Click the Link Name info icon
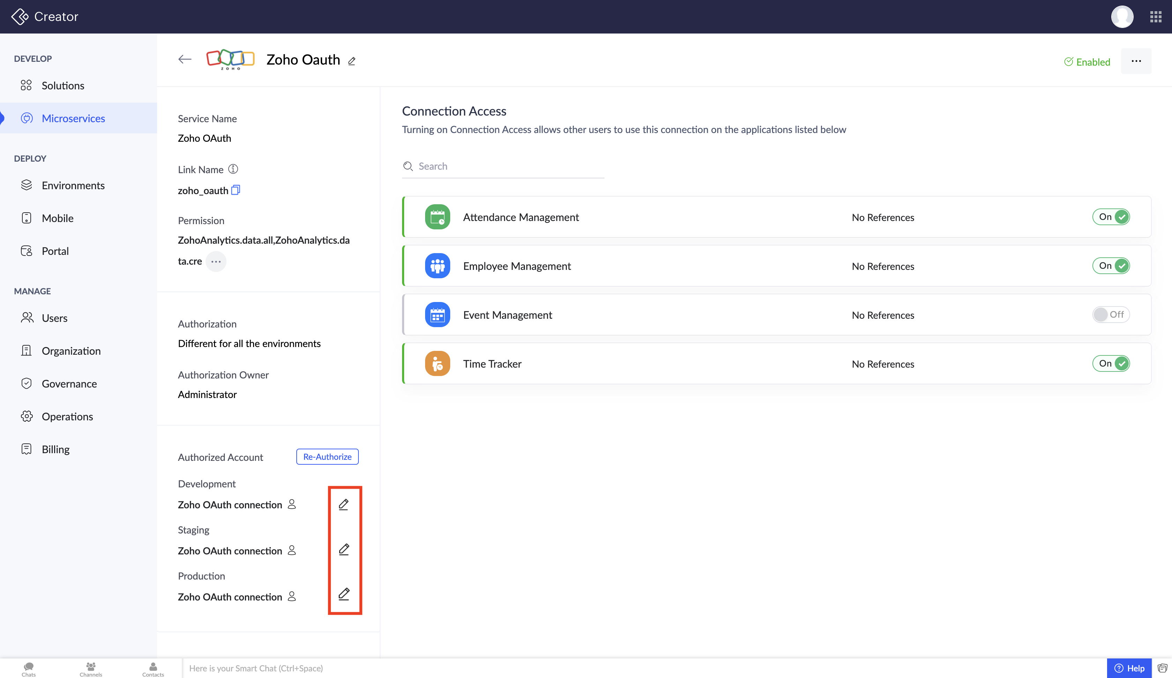1172x678 pixels. 233,169
